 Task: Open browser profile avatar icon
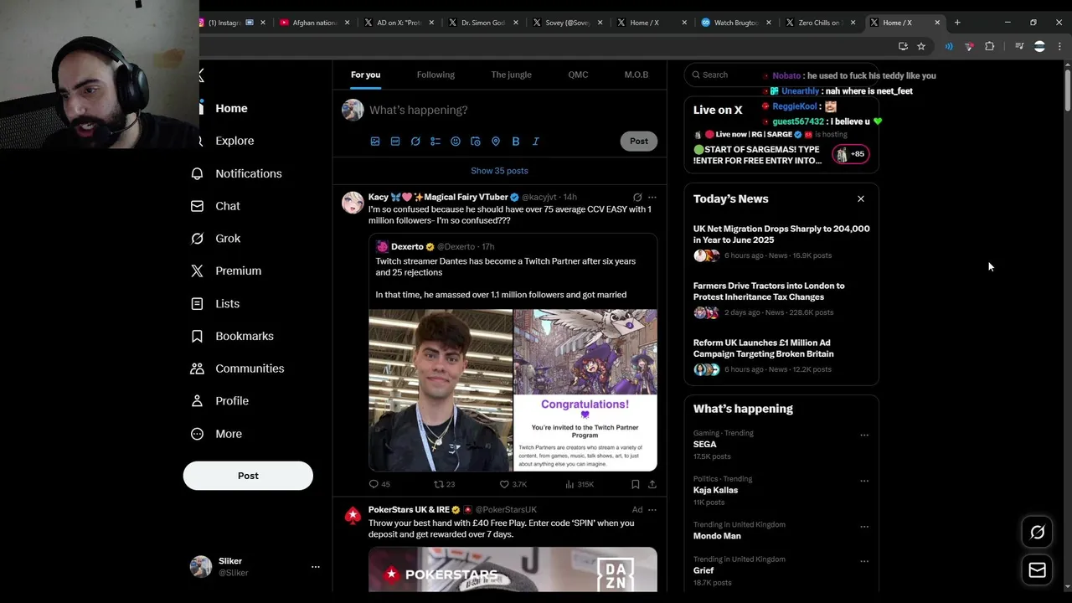tap(1039, 46)
